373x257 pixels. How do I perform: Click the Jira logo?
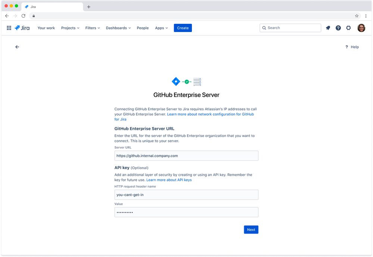click(x=22, y=28)
